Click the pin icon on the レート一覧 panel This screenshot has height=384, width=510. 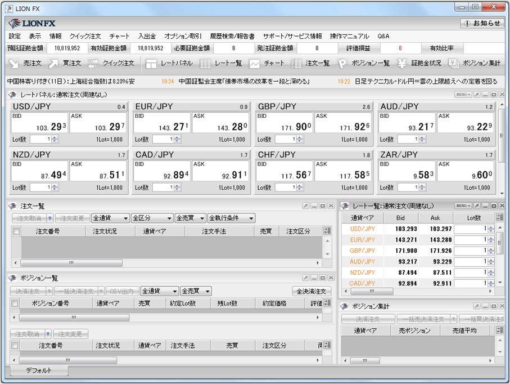point(477,206)
